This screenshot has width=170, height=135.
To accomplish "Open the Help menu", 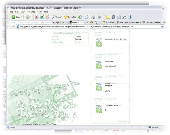I will [x=46, y=12].
